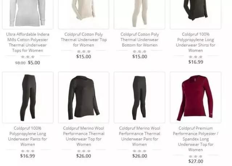
Task: Click the cream cotton poly bottom image
Action: [140, 15]
